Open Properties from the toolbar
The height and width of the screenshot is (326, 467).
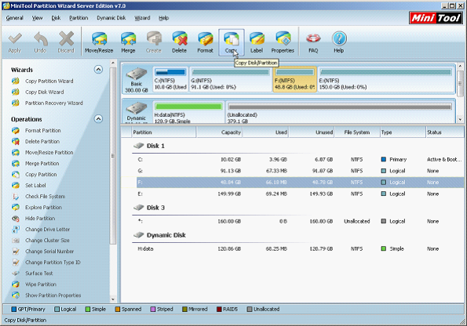click(283, 42)
